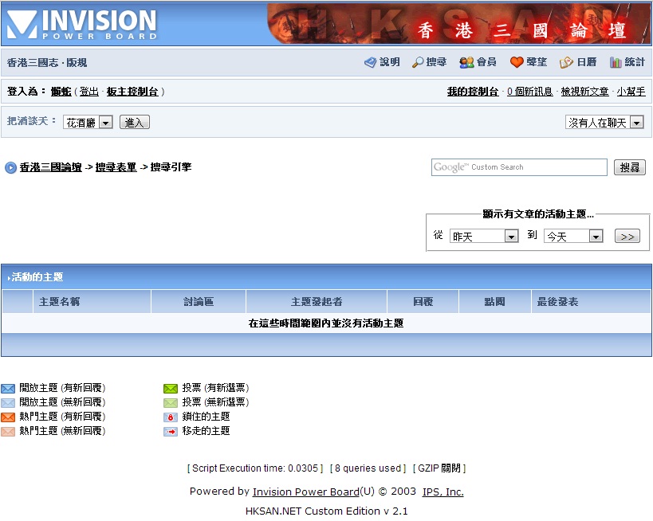
Task: Click the poll with new votes icon
Action: [171, 389]
